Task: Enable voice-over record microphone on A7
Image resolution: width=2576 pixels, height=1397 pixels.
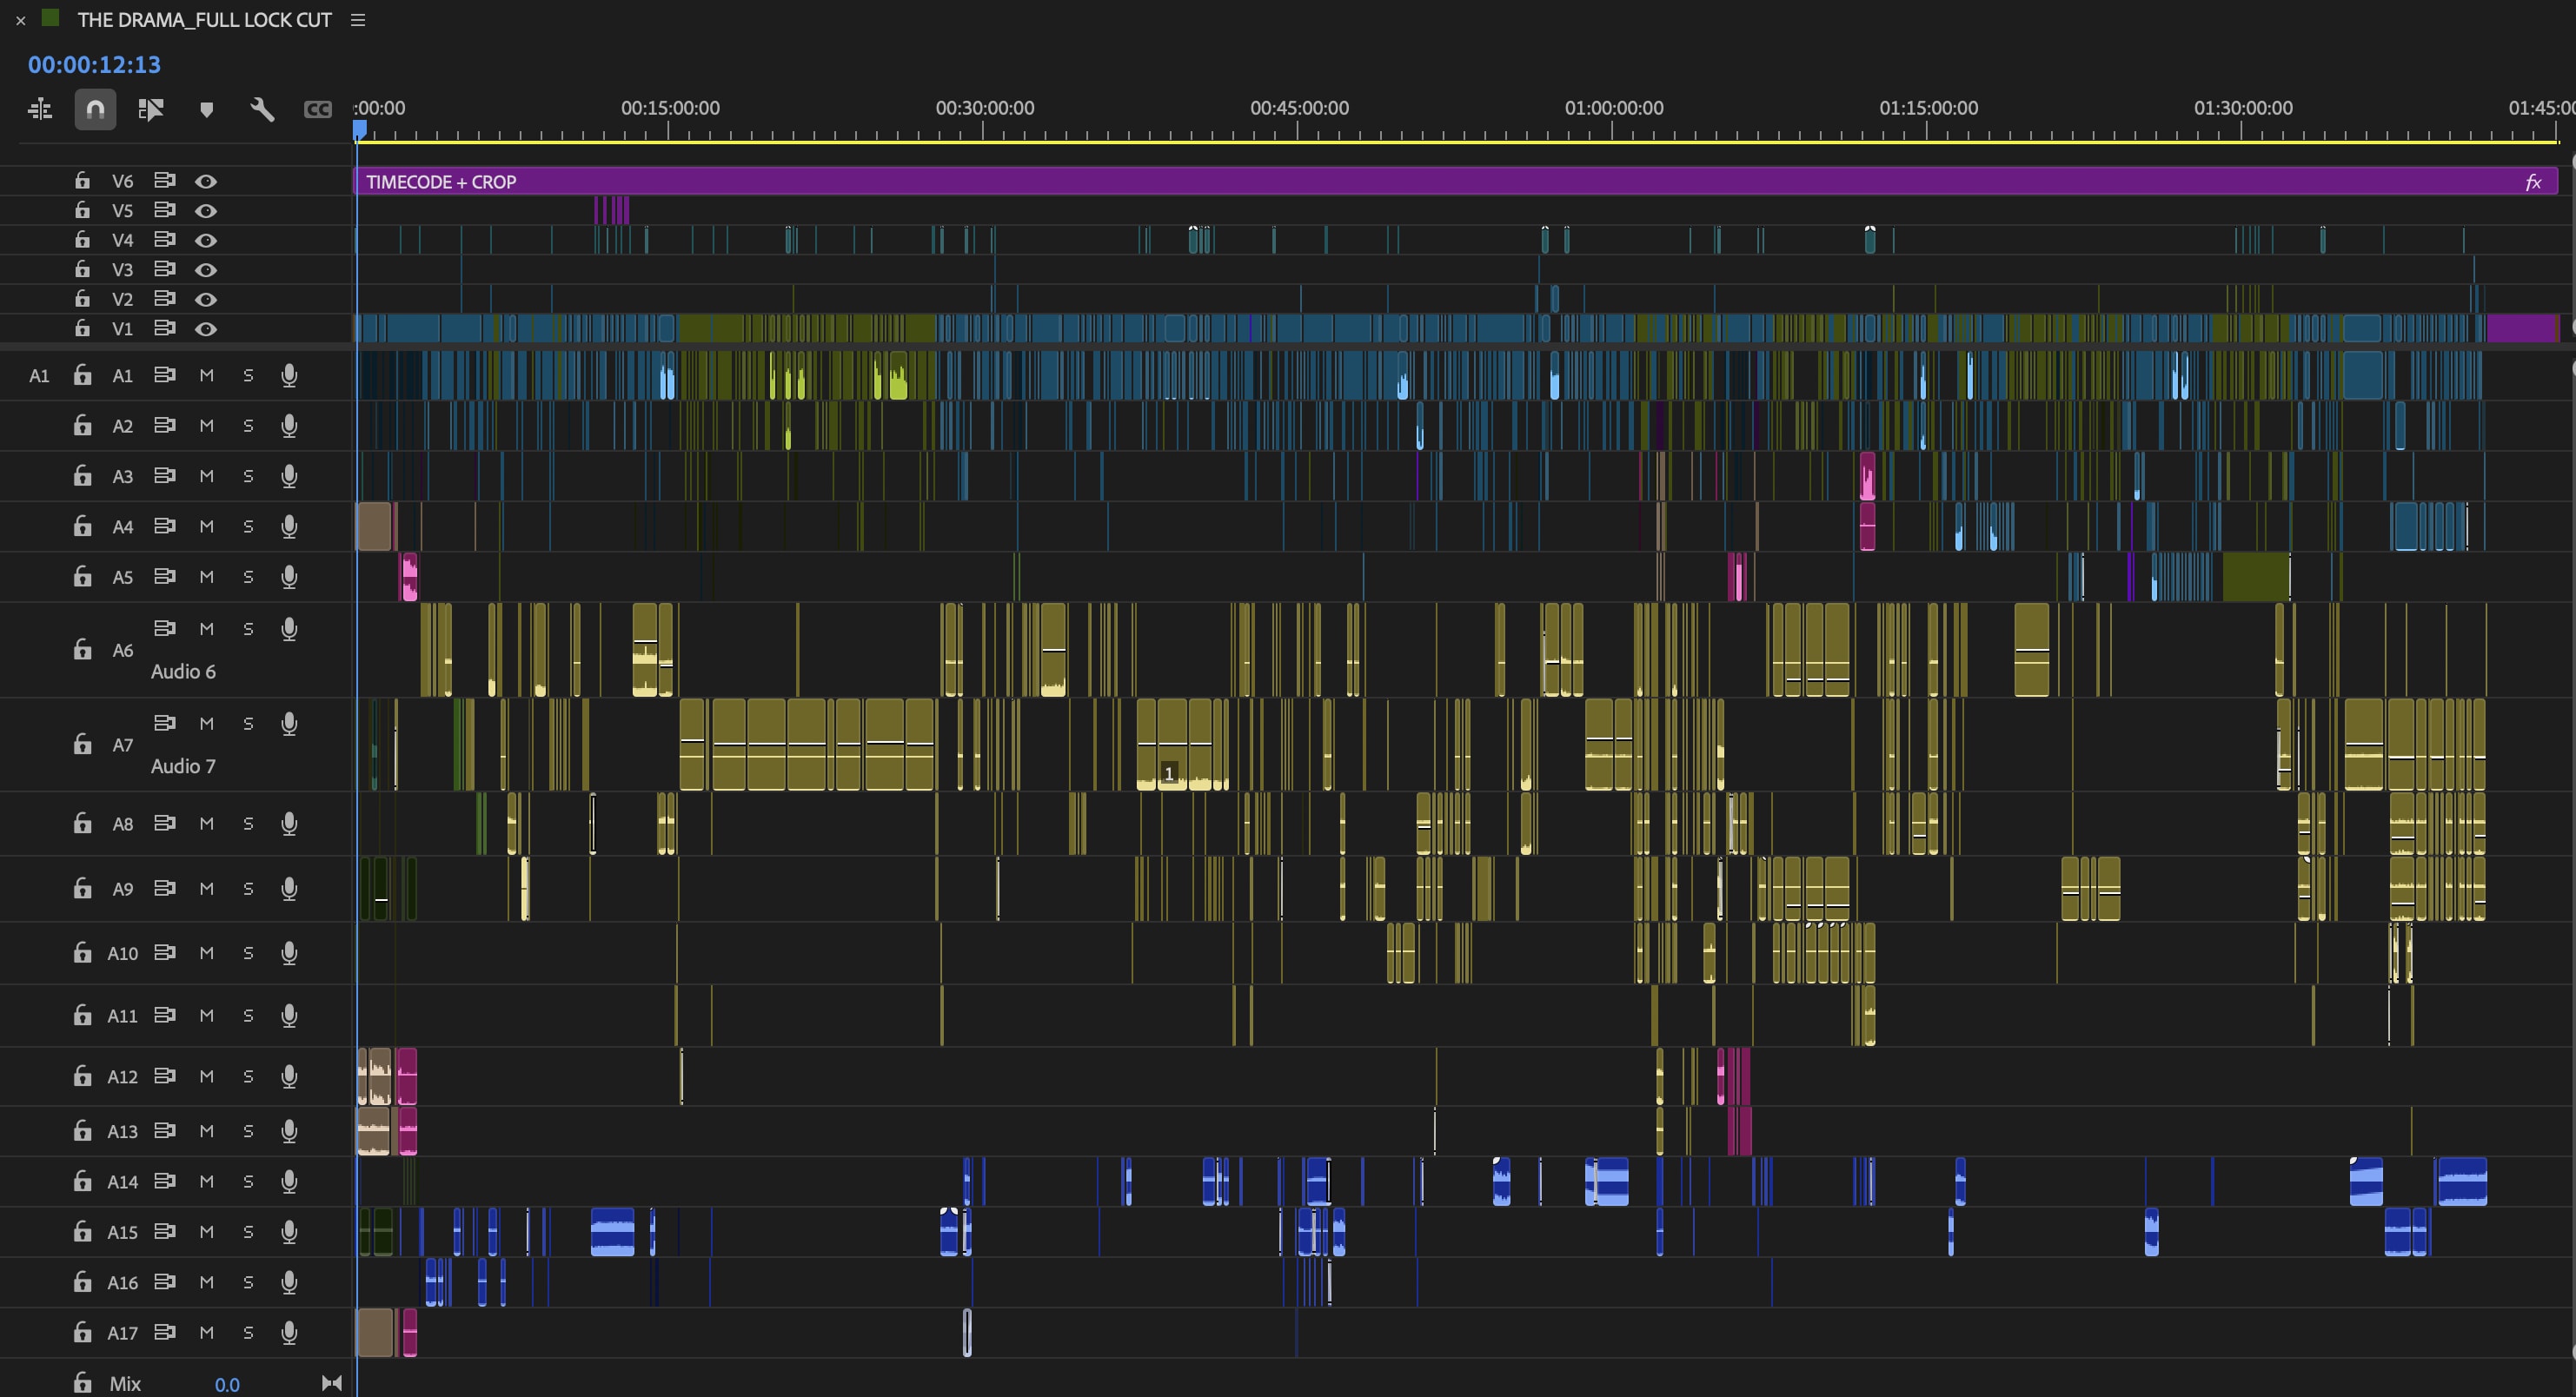Action: (x=289, y=724)
